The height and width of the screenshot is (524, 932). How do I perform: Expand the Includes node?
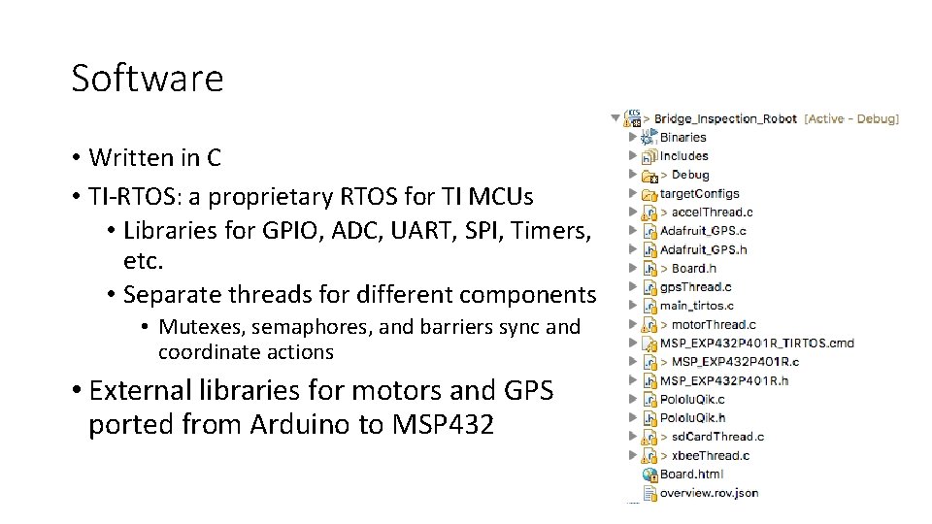pos(632,155)
